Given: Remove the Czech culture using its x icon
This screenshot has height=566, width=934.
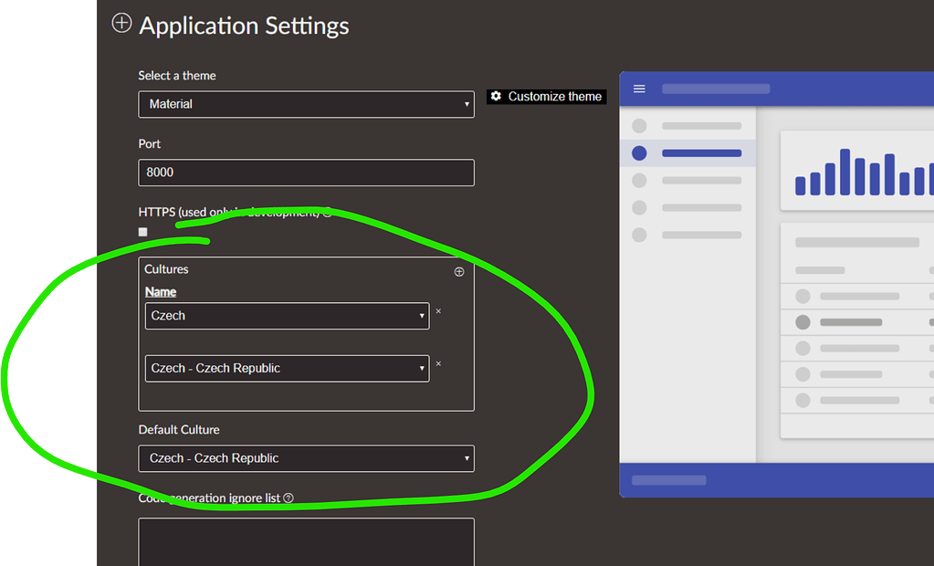Looking at the screenshot, I should (x=438, y=311).
